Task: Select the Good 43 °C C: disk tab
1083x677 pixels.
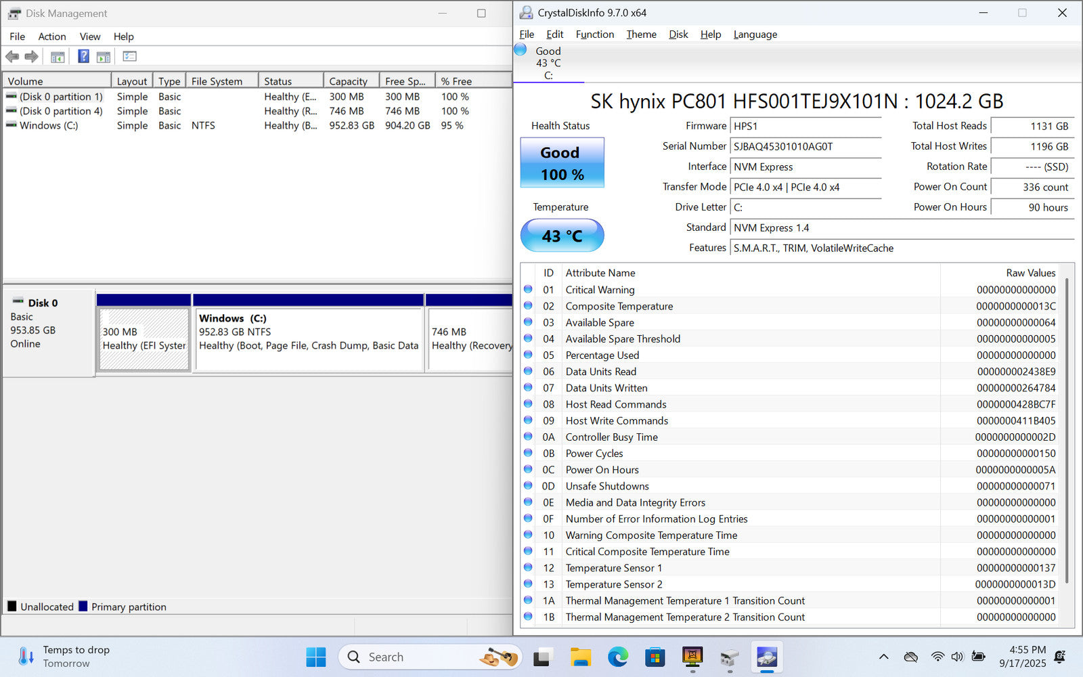Action: click(548, 63)
